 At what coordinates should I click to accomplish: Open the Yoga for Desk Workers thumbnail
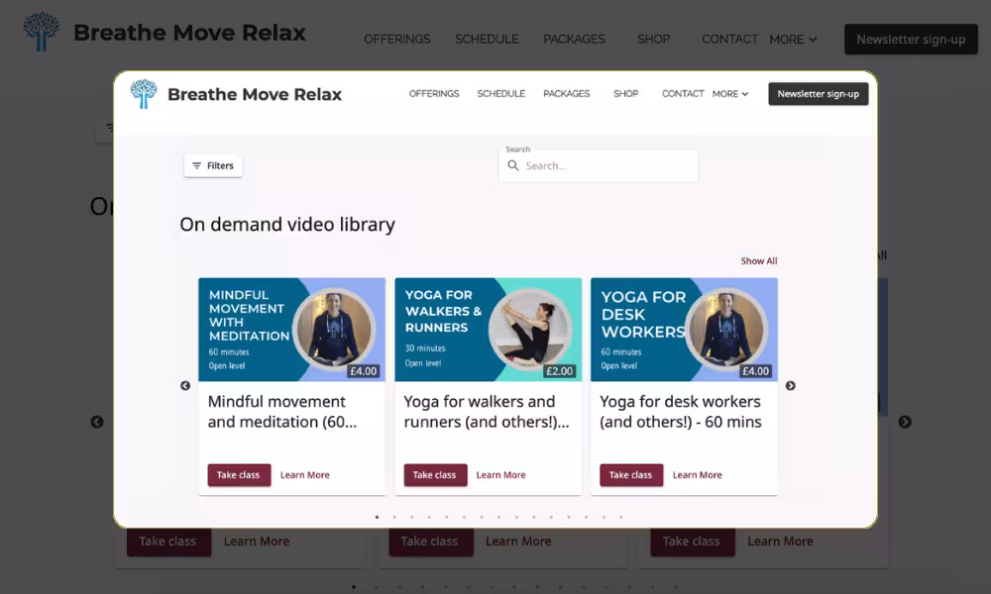(x=684, y=330)
